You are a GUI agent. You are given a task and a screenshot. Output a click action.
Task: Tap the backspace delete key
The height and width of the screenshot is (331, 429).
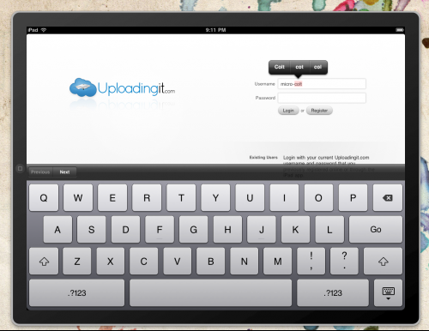click(x=388, y=198)
